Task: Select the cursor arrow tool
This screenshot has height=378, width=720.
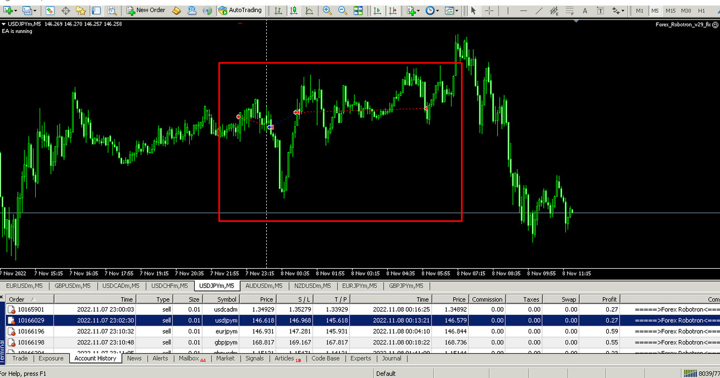Action: 473,11
